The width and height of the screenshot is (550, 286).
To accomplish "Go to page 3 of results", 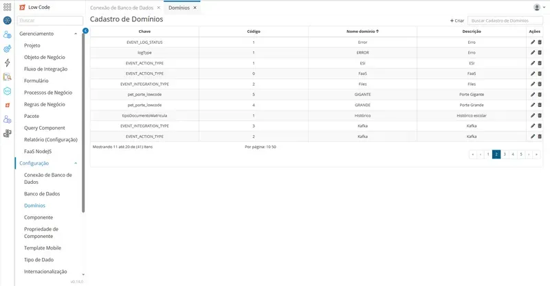I will [x=505, y=154].
